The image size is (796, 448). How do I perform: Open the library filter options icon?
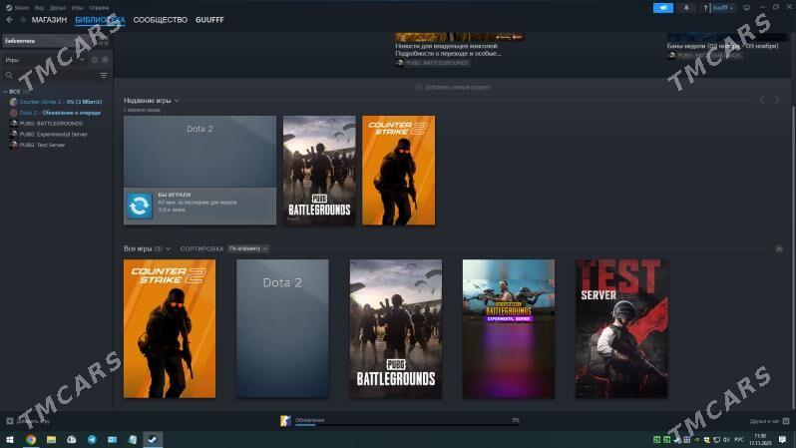103,75
